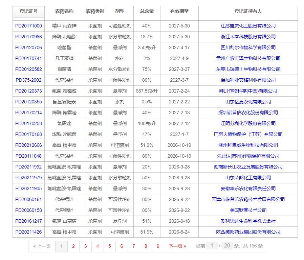Open holder 江阴苏利化学股份有限公司
The height and width of the screenshot is (260, 304).
(248, 124)
